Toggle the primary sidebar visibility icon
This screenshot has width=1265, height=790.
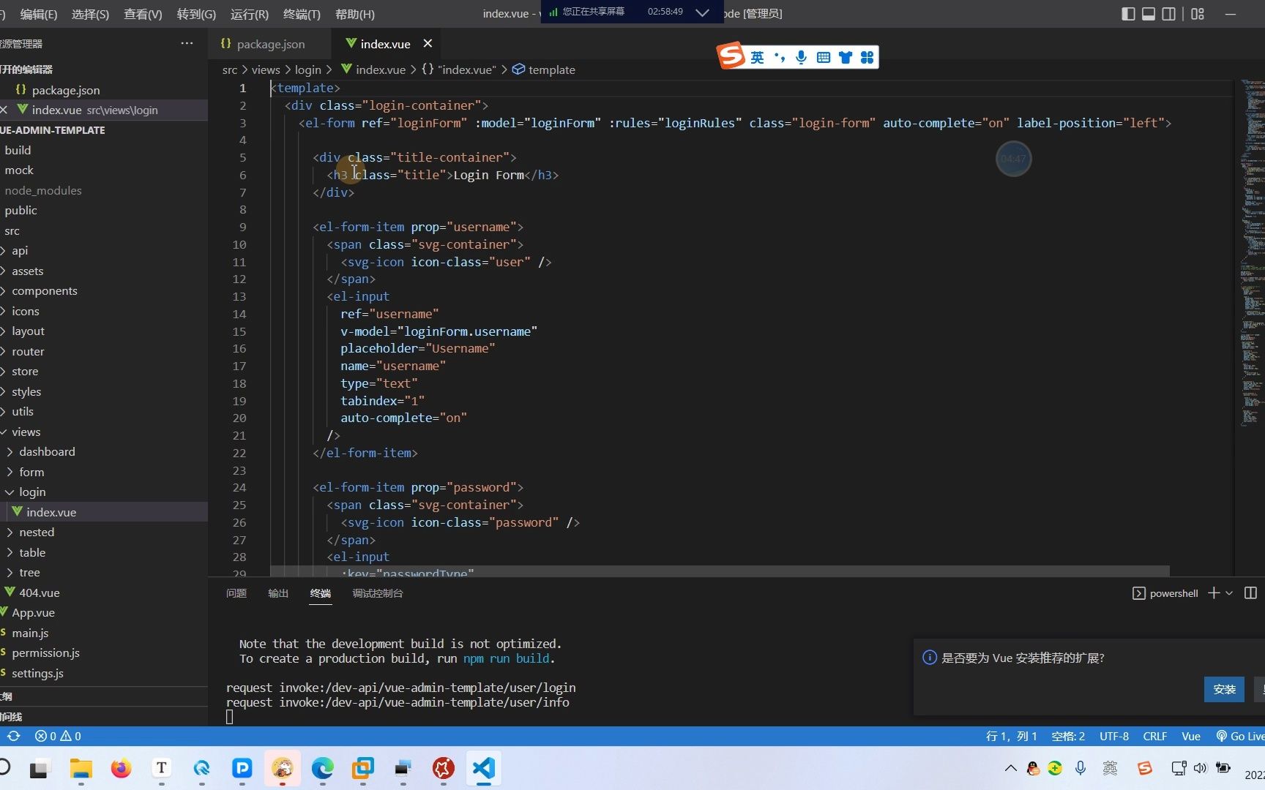[x=1128, y=14]
